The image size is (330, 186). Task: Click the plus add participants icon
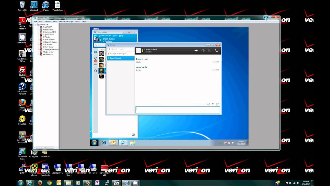pos(196,51)
